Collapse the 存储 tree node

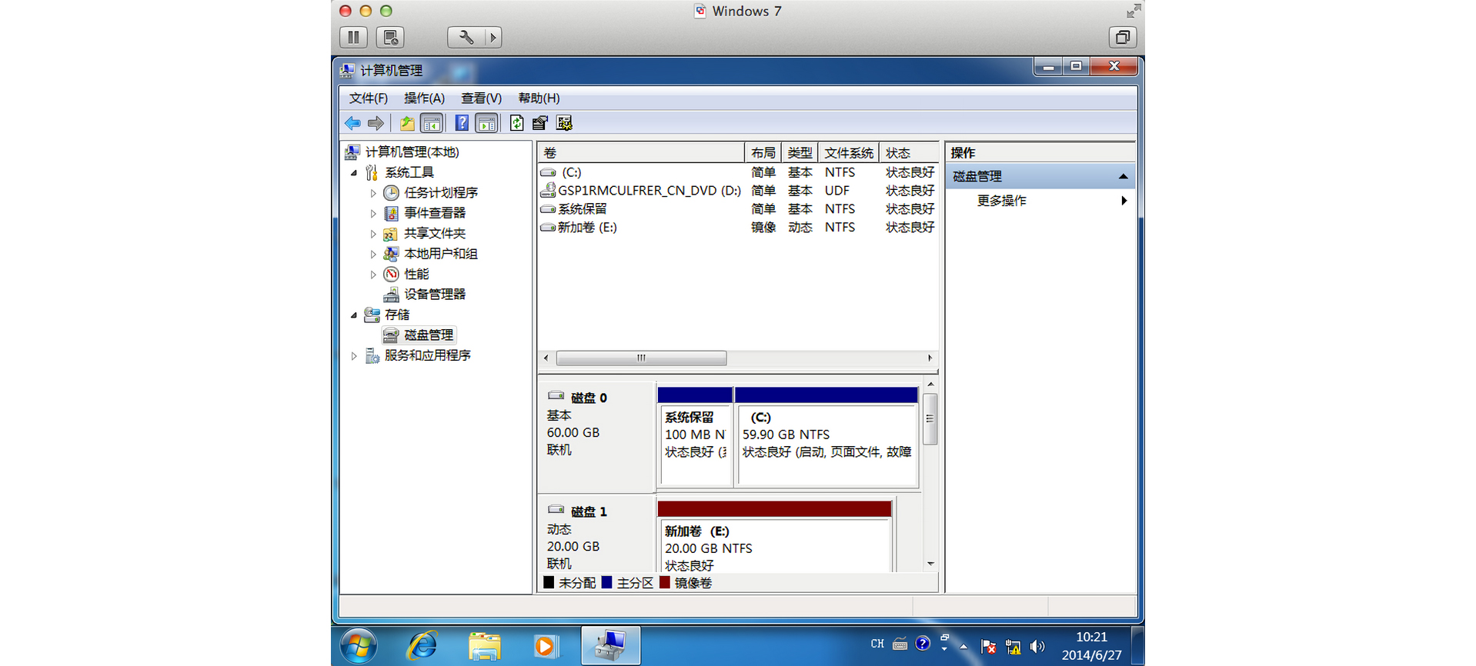354,315
